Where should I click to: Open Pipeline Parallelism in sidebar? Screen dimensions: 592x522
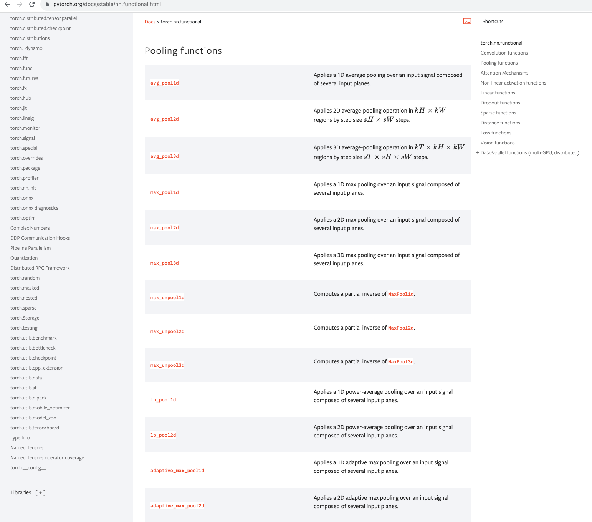tap(31, 248)
